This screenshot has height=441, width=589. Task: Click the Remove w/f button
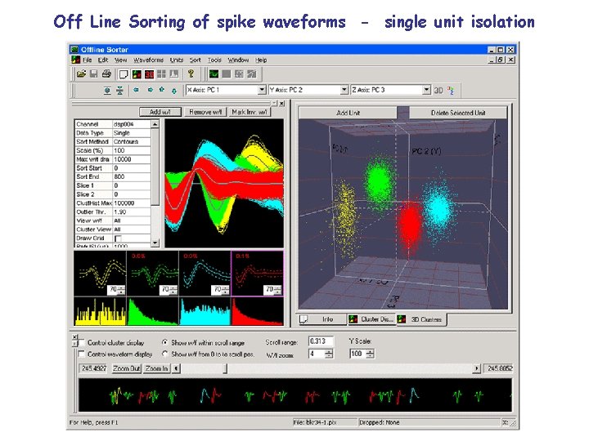click(x=205, y=112)
